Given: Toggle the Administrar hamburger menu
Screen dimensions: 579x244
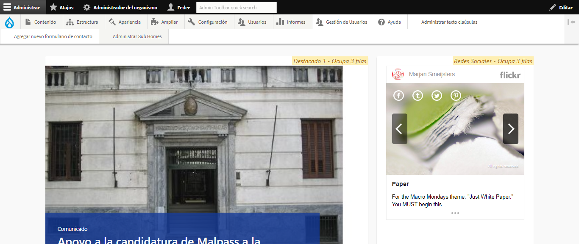Looking at the screenshot, I should [22, 7].
